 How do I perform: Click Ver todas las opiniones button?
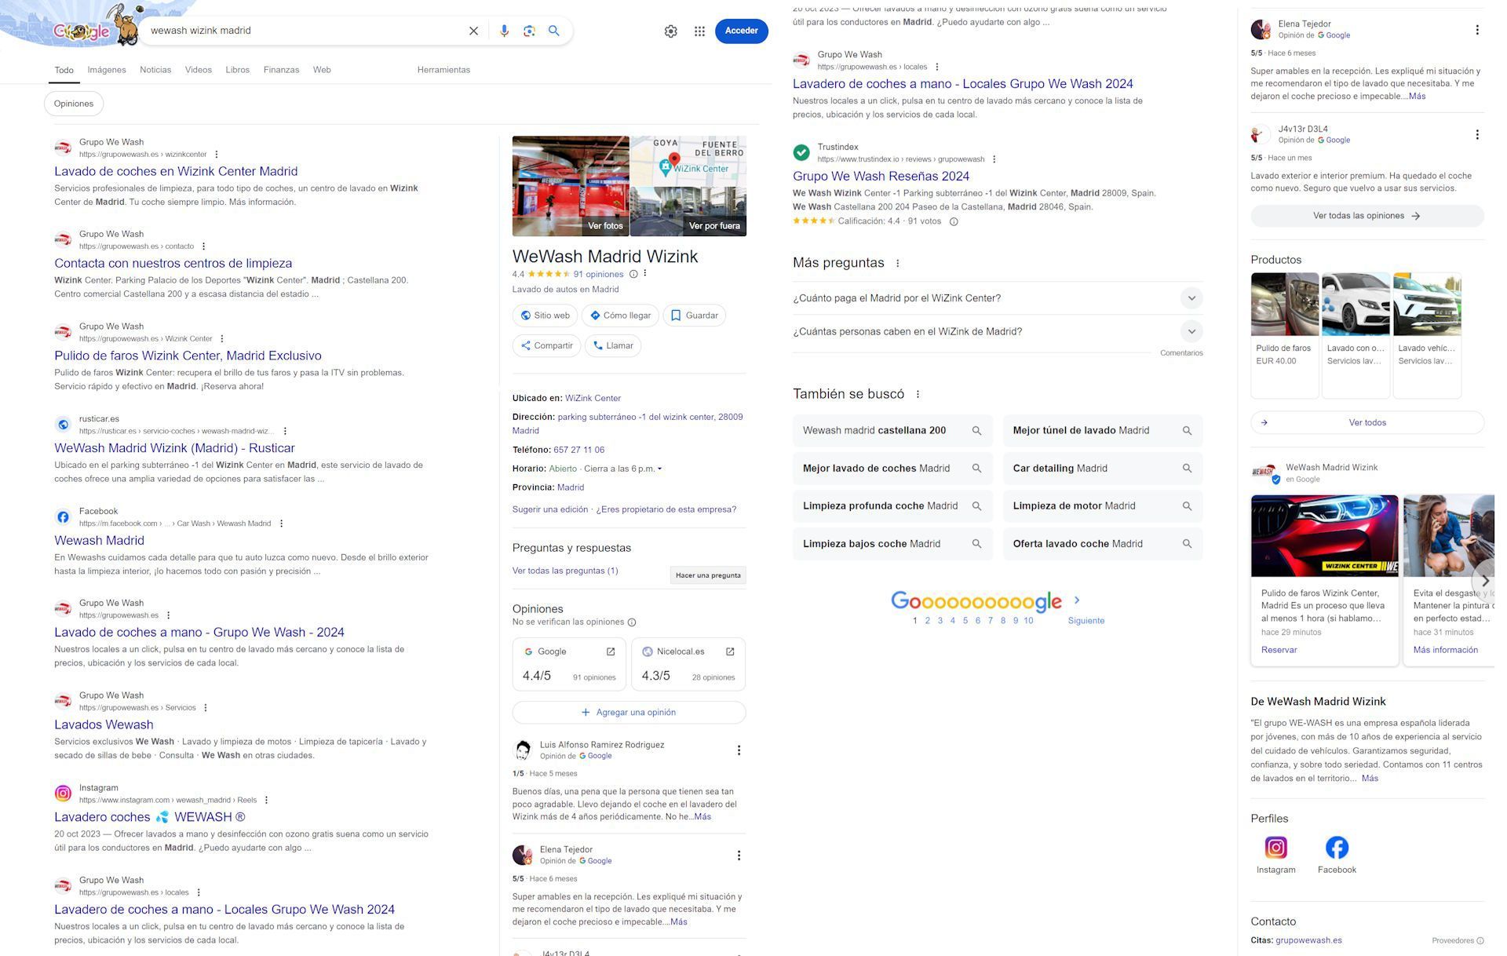[x=1367, y=216]
